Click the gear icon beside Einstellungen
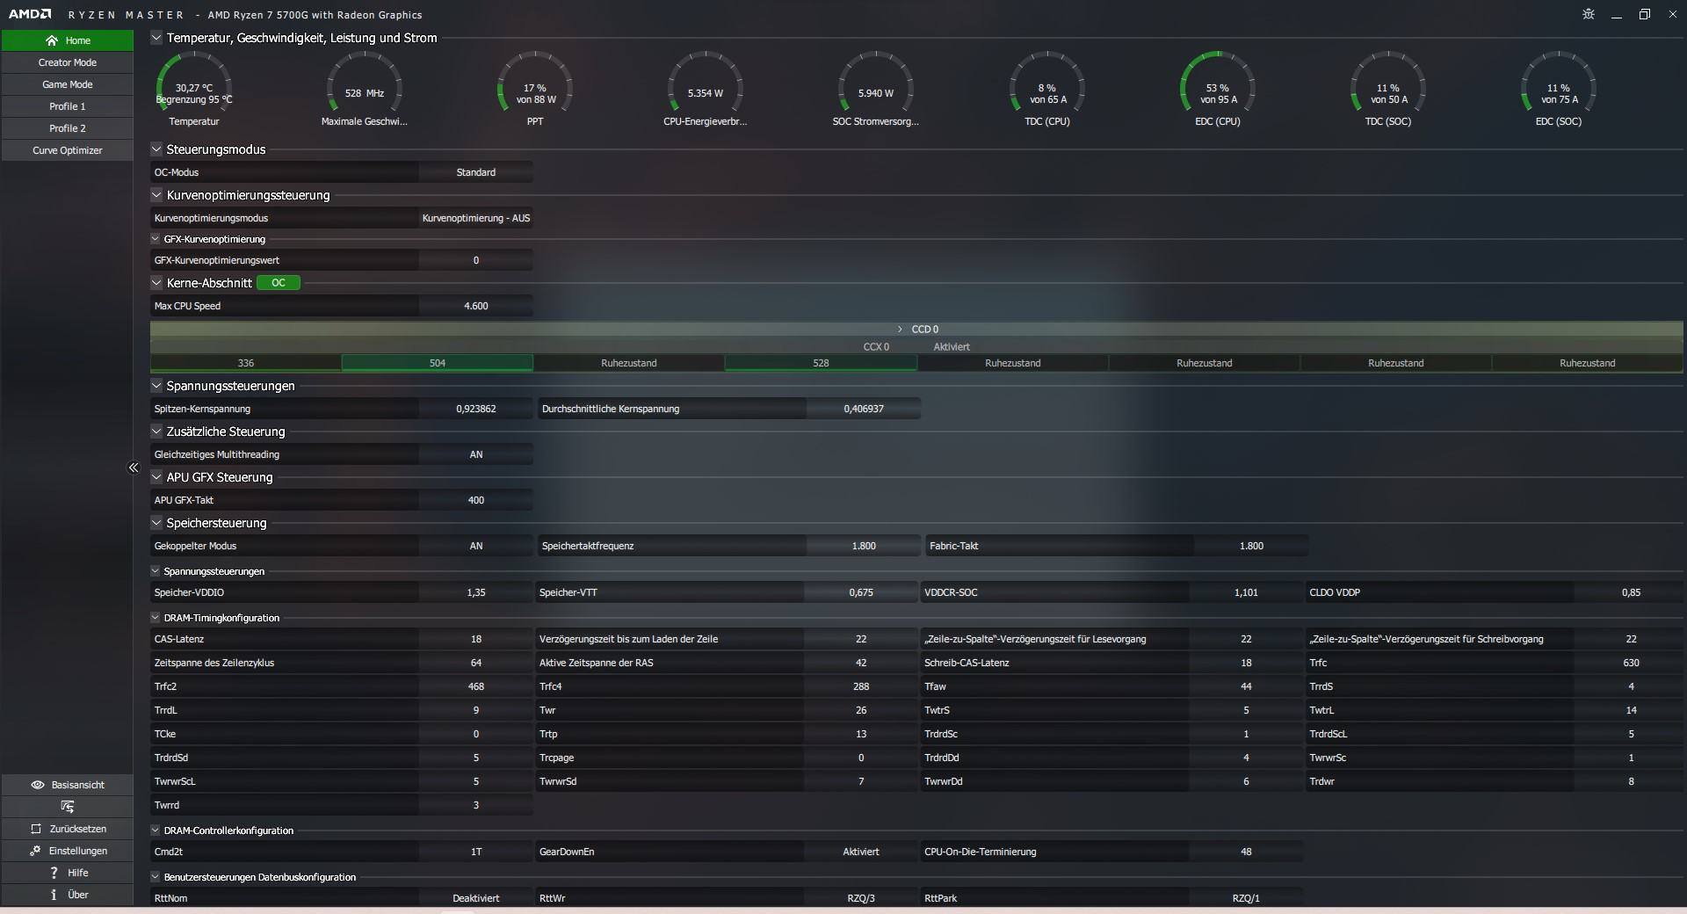This screenshot has height=914, width=1687. pyautogui.click(x=35, y=851)
